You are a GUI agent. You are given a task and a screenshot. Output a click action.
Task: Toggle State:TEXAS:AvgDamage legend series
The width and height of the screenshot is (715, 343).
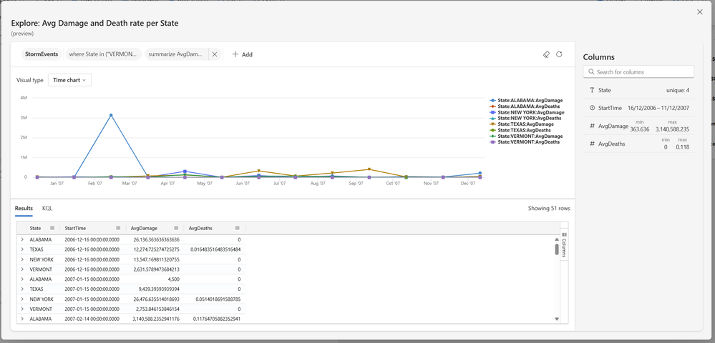pos(522,124)
